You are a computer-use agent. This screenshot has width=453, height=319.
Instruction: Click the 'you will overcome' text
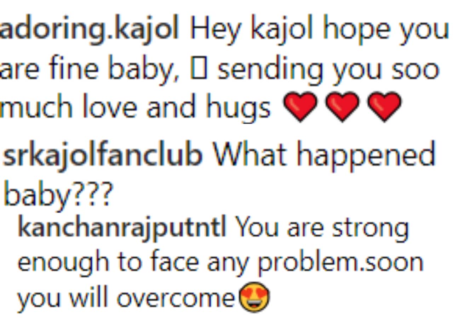(126, 298)
